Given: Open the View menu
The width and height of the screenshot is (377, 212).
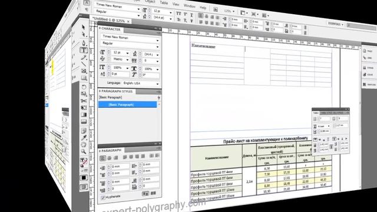Looking at the screenshot, I should click(x=176, y=4).
